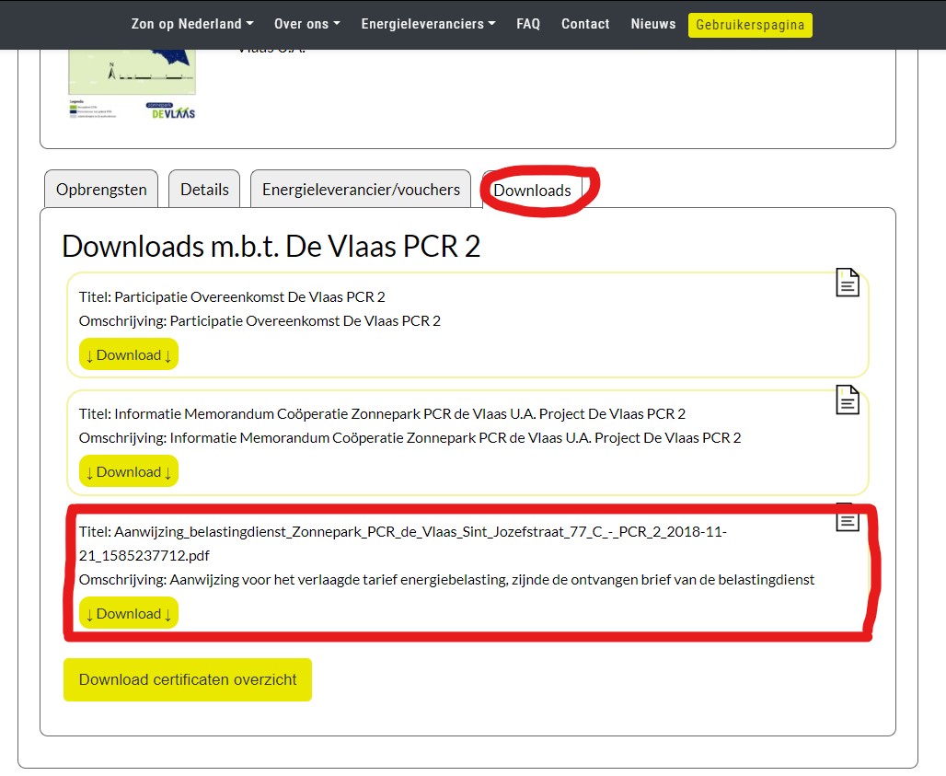The height and width of the screenshot is (776, 946).
Task: Expand the Over ons menu
Action: pyautogui.click(x=307, y=24)
